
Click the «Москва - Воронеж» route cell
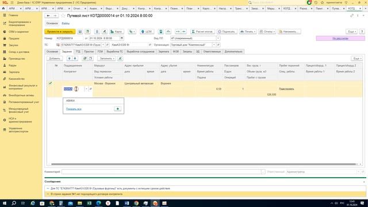(105, 83)
